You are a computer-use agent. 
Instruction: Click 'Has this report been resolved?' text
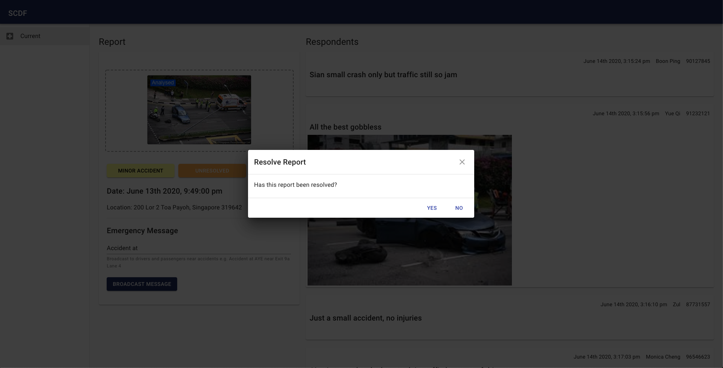tap(296, 185)
